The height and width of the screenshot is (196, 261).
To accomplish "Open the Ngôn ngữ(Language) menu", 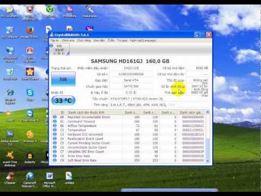I will [143, 41].
